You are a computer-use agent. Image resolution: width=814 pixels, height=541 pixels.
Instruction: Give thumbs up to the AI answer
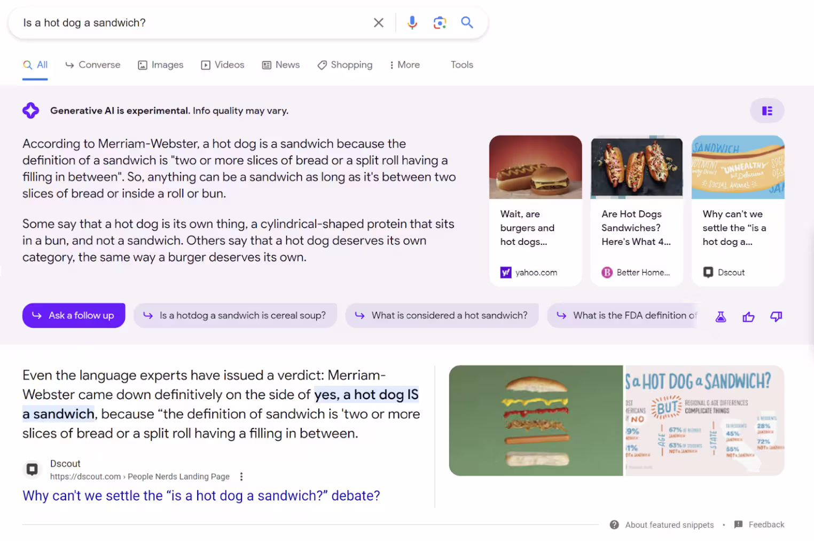tap(748, 317)
